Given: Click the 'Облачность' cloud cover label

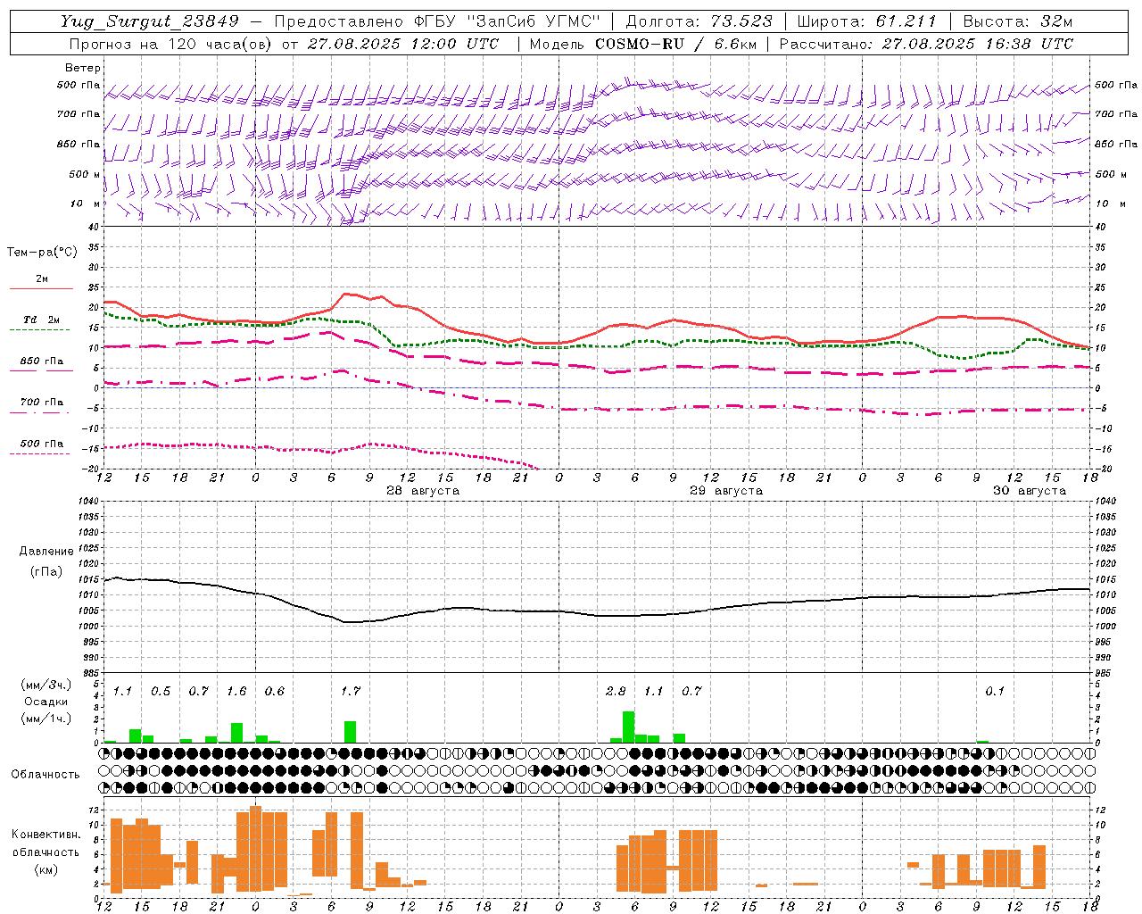Looking at the screenshot, I should point(46,774).
